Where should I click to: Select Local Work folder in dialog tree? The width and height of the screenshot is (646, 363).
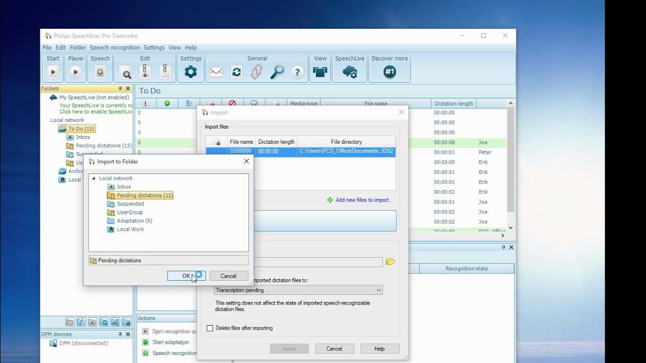[126, 229]
